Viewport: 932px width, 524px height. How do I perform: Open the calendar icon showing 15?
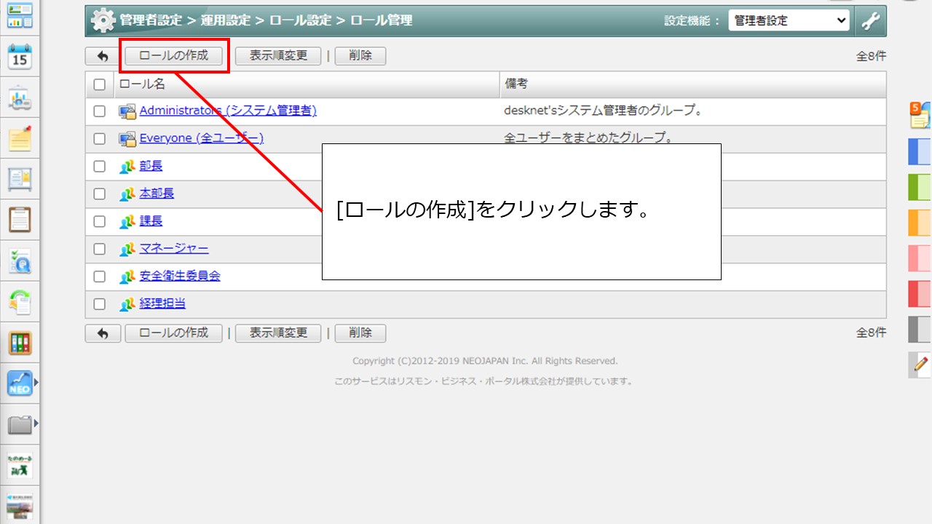[20, 57]
